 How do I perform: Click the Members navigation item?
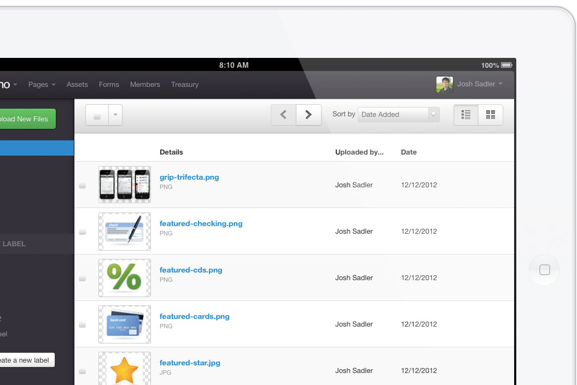click(145, 85)
